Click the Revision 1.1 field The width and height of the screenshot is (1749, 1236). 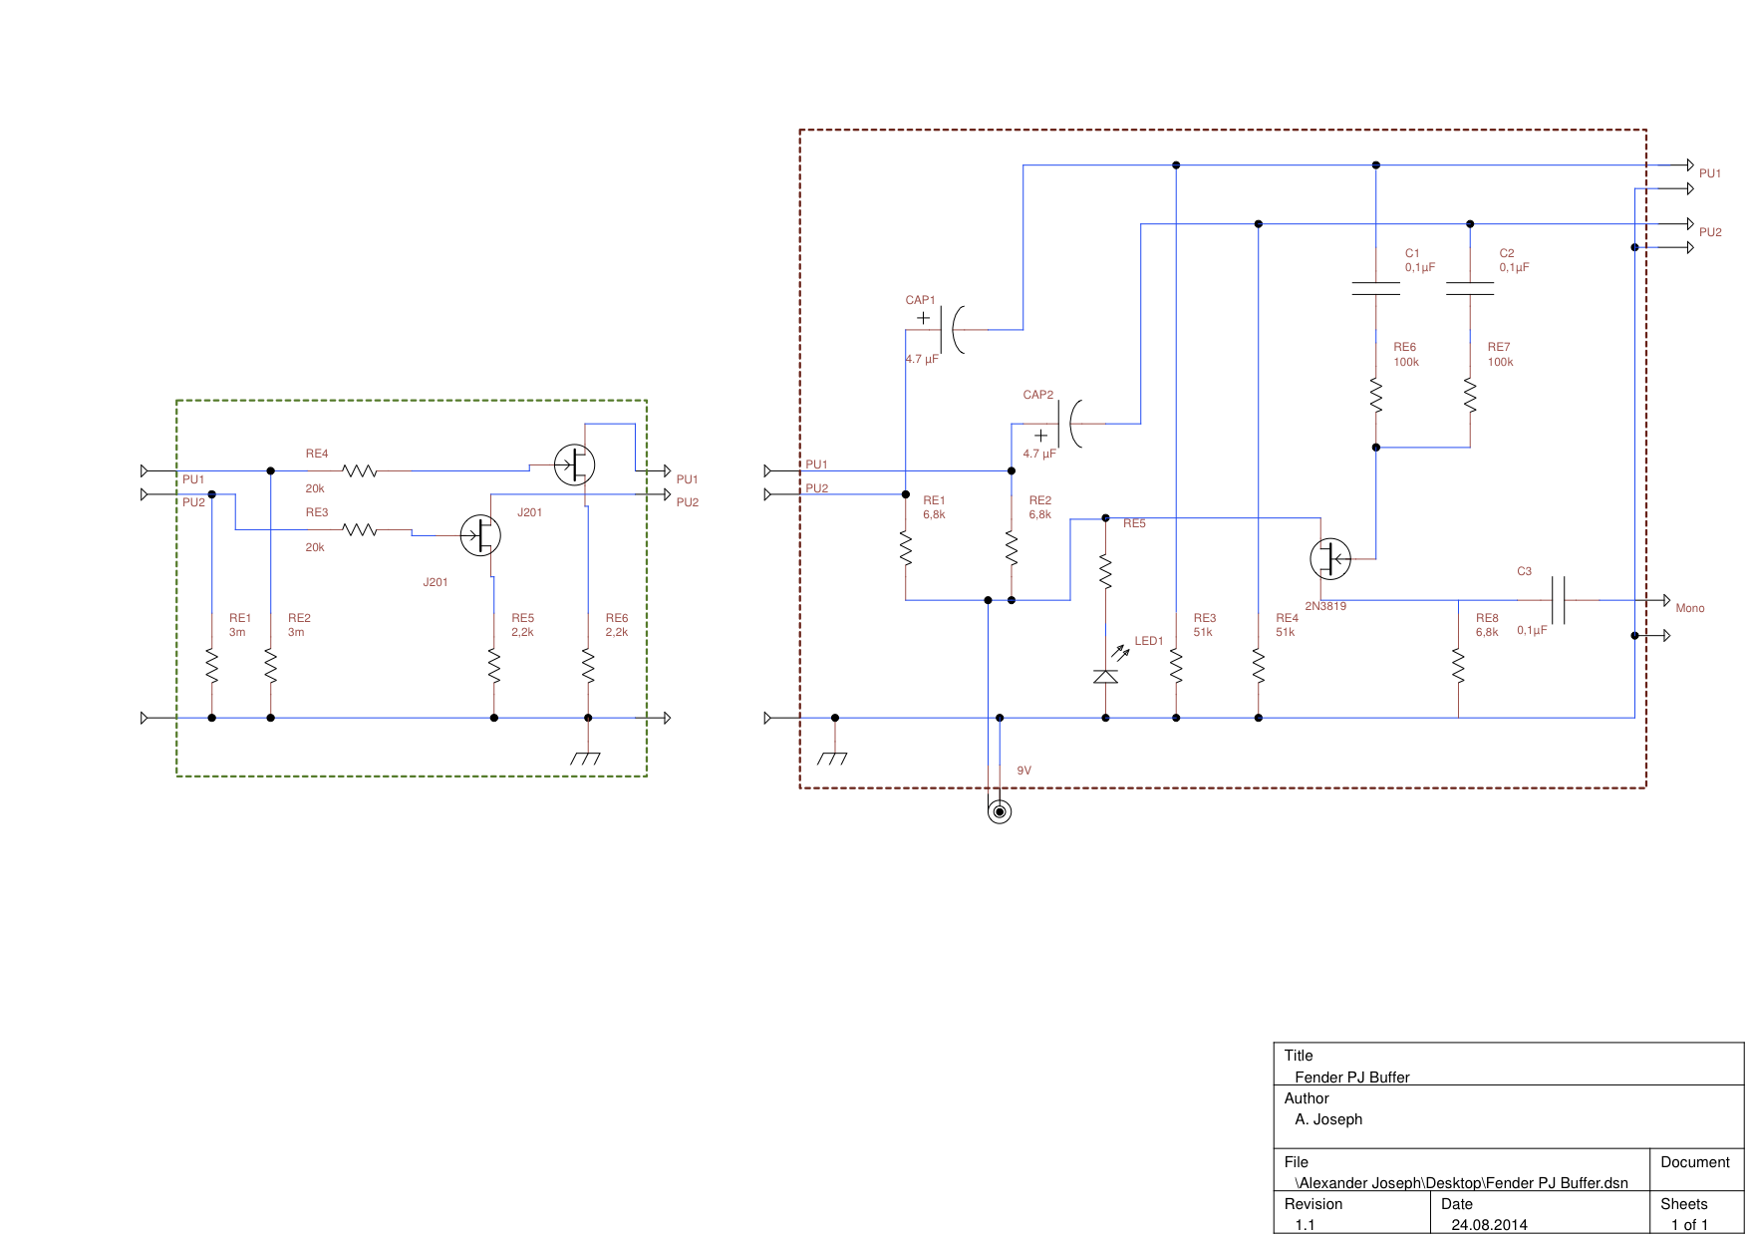point(1306,1225)
